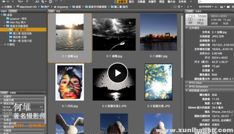Expand the 关键字 filter section

[2, 96]
